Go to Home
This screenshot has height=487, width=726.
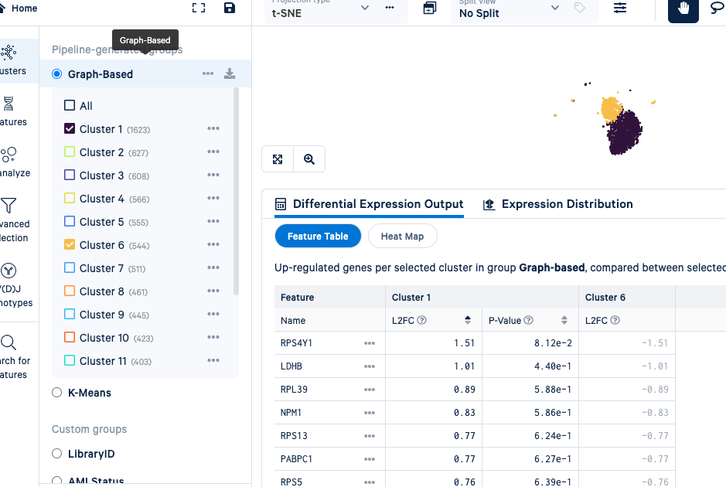coord(19,9)
